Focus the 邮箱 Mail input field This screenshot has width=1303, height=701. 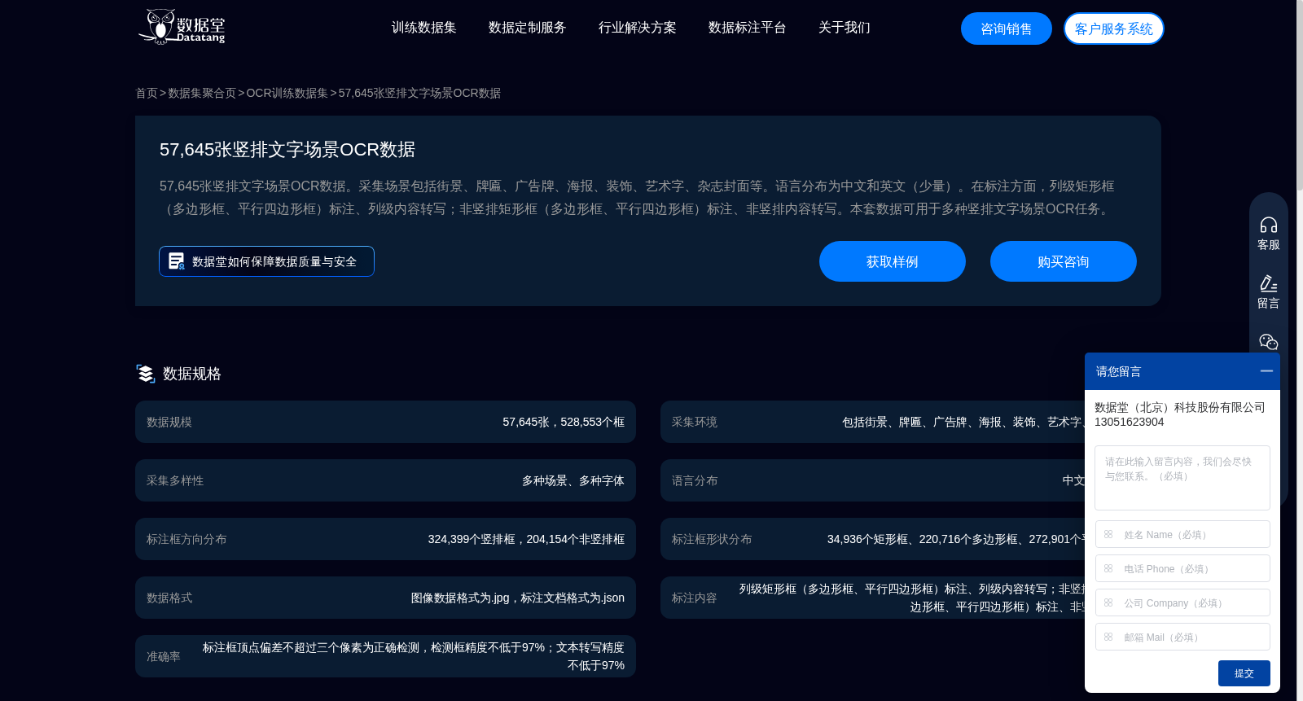(x=1182, y=637)
